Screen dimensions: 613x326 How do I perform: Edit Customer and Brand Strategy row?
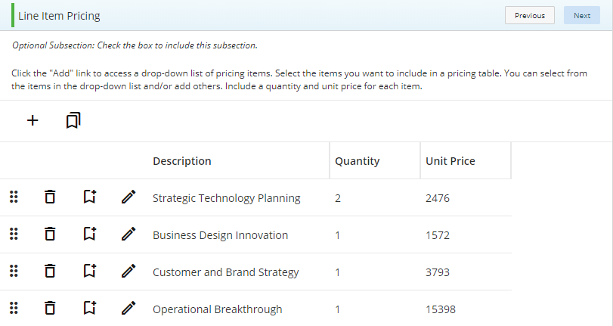[x=128, y=271]
